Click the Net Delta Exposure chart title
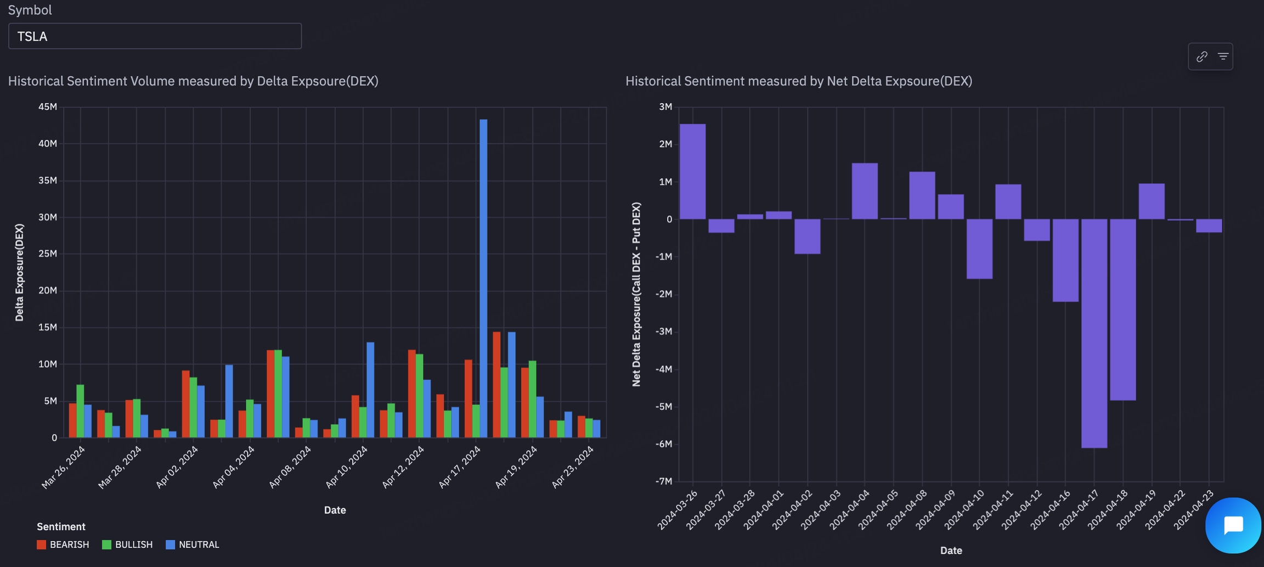This screenshot has width=1264, height=567. pos(798,81)
